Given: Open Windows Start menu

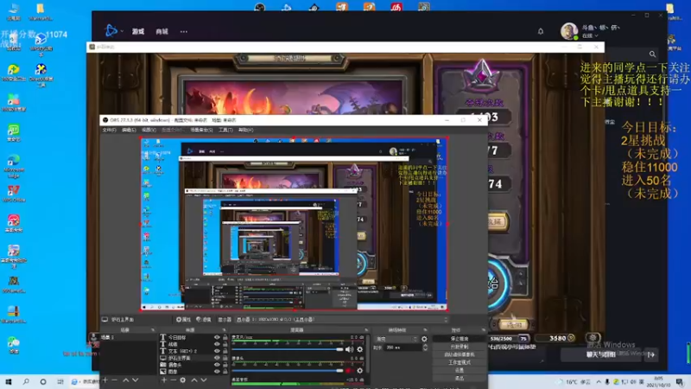Looking at the screenshot, I should point(8,381).
